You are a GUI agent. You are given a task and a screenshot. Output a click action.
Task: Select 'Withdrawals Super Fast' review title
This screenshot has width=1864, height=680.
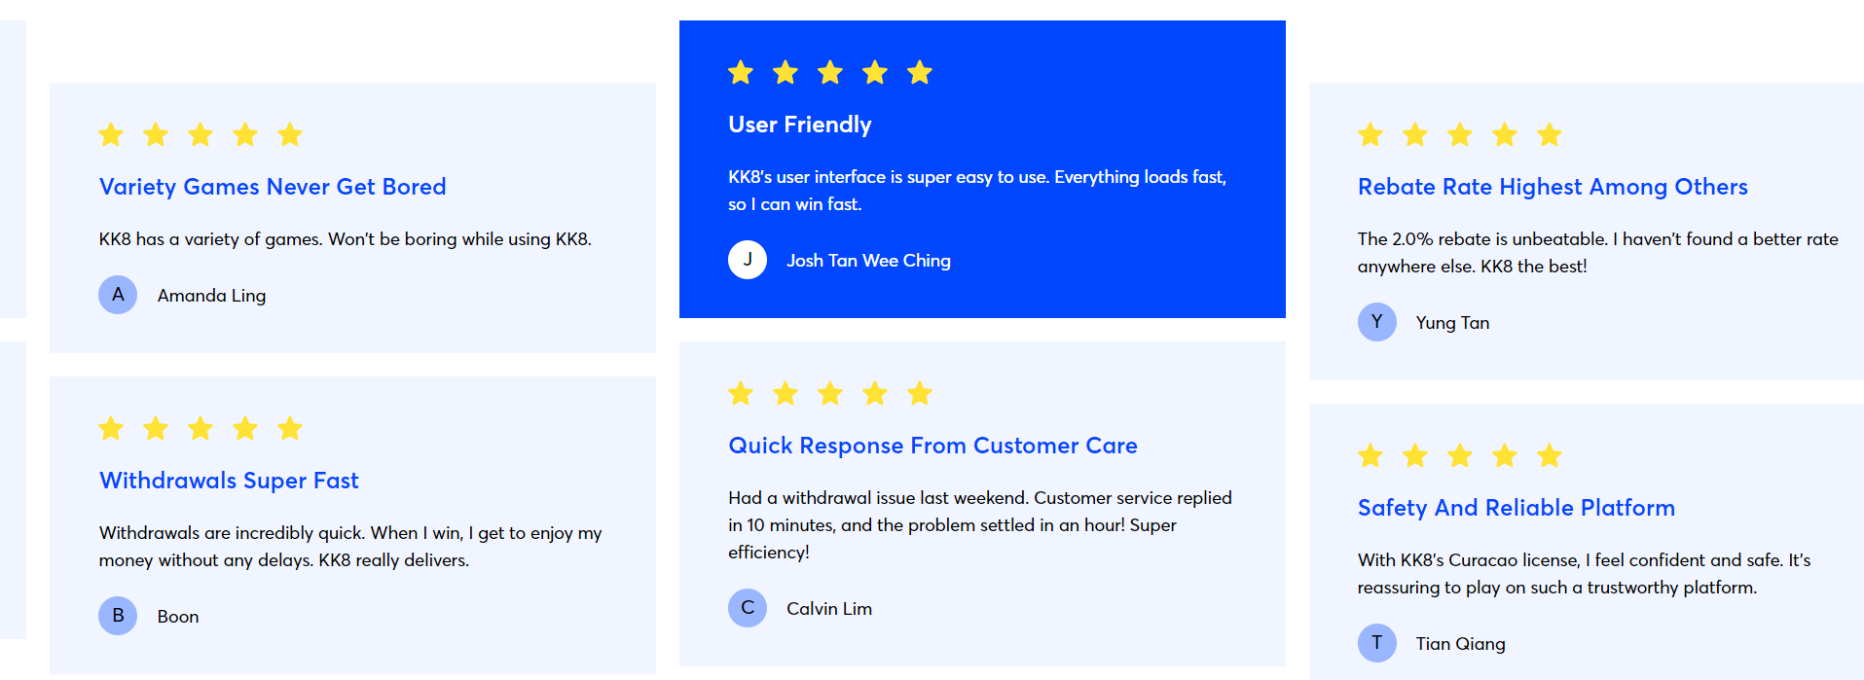[x=229, y=481]
